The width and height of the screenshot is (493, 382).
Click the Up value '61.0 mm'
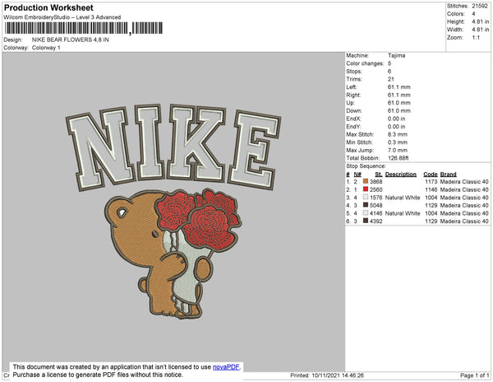click(399, 103)
